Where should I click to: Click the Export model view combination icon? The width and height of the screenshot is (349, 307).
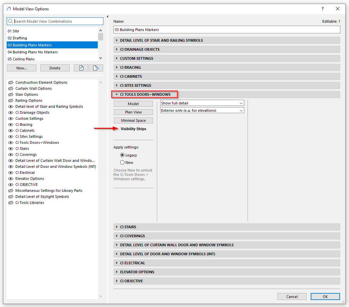(96, 68)
